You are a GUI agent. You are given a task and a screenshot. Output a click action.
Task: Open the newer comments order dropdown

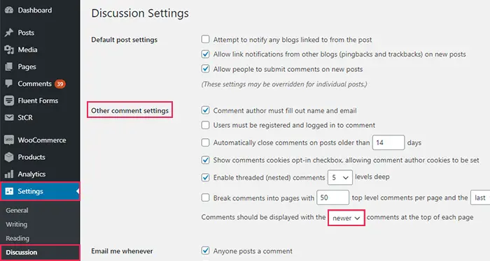click(x=346, y=218)
